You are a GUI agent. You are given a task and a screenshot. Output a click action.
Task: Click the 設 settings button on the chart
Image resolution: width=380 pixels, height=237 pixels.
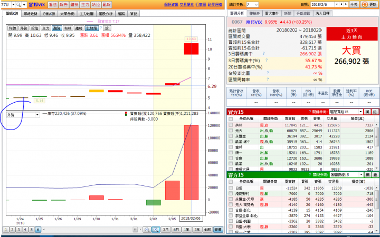(107, 28)
